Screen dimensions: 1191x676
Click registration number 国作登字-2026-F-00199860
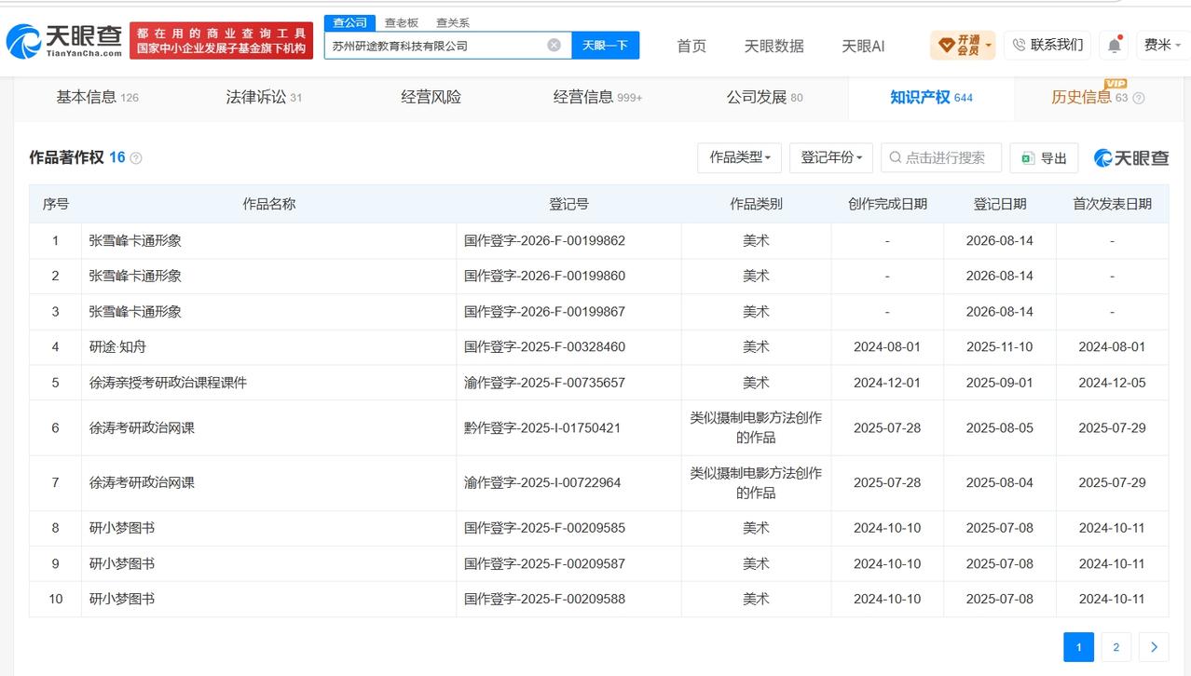point(544,276)
